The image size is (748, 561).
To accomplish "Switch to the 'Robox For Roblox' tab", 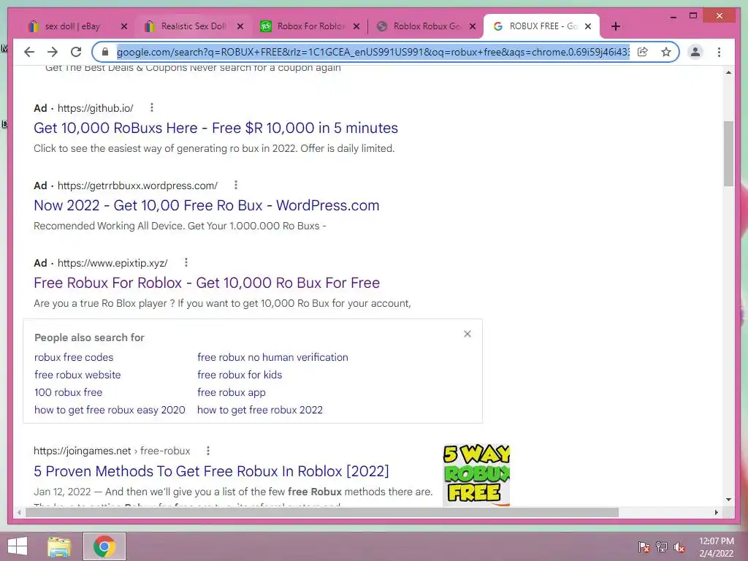I will click(310, 26).
